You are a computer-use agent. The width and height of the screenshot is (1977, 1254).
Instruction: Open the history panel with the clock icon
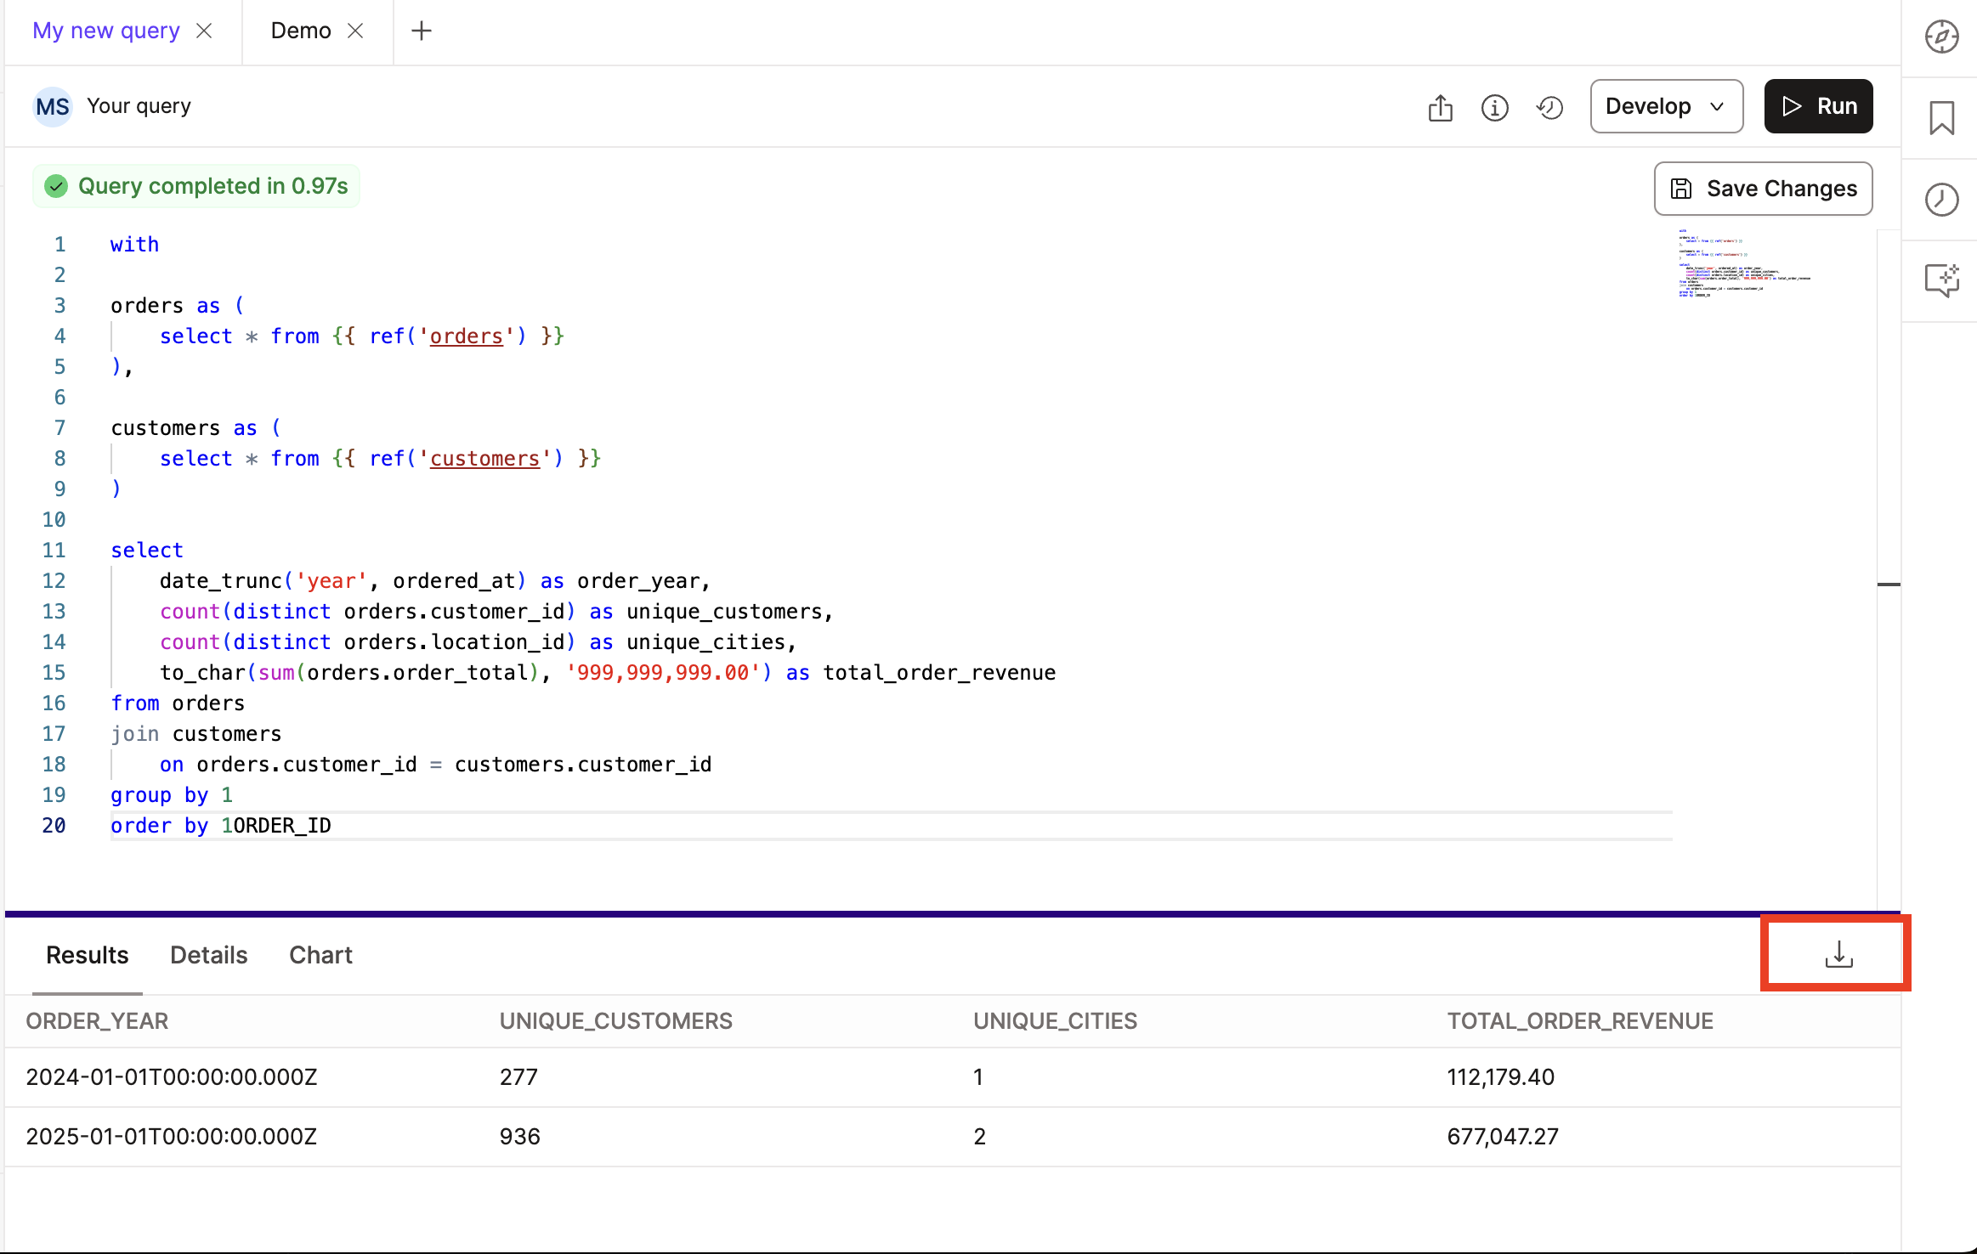(x=1942, y=199)
